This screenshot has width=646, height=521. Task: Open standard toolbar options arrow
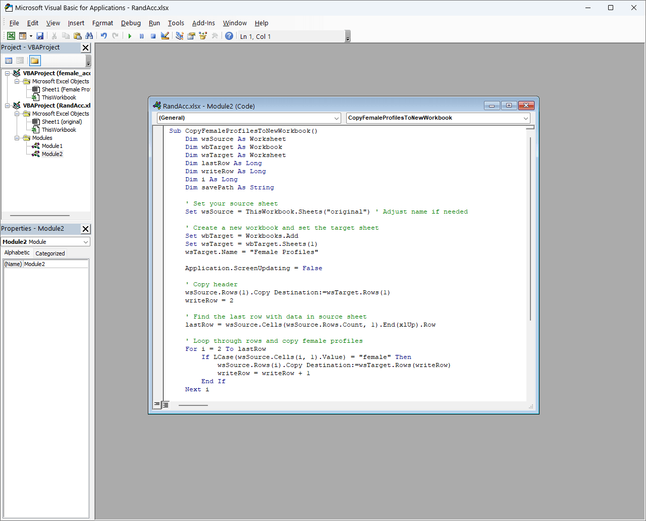pos(348,36)
